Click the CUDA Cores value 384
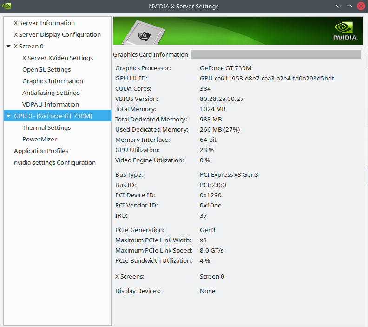Image resolution: width=368 pixels, height=327 pixels. (x=205, y=88)
